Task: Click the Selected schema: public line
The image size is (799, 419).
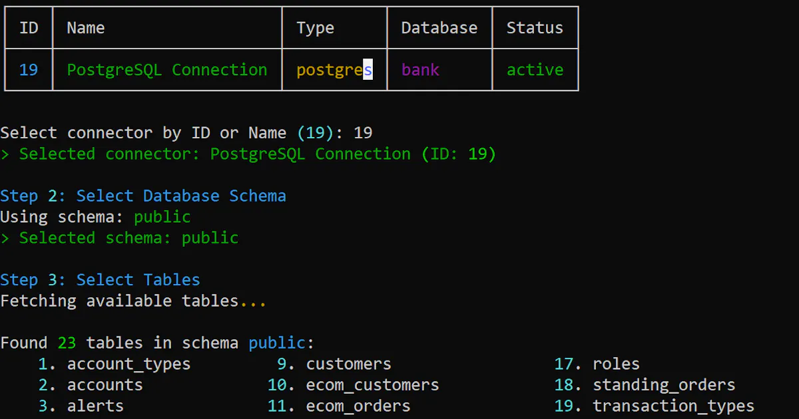Action: (119, 238)
